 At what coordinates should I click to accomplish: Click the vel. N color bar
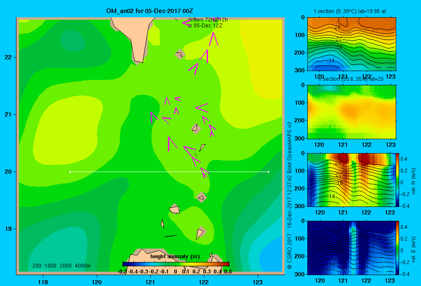398,180
